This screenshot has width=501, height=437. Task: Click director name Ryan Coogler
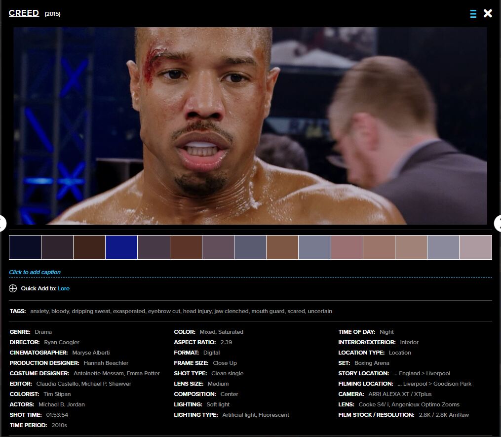62,342
